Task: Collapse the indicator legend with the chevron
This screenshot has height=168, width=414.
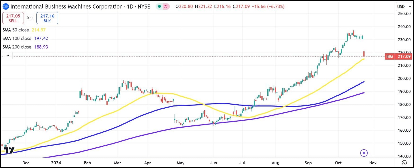Action: pyautogui.click(x=8, y=56)
